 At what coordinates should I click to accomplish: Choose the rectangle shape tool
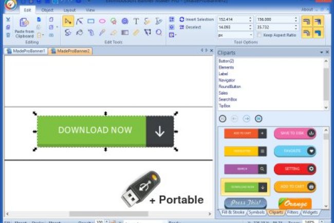(90, 21)
